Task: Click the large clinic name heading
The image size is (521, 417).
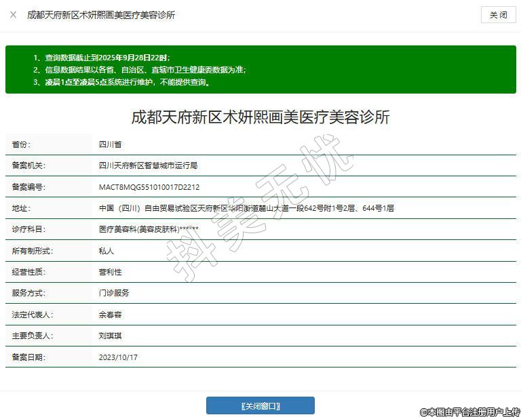Action: pos(260,117)
